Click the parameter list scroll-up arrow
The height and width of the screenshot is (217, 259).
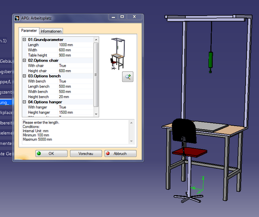[x=96, y=40]
